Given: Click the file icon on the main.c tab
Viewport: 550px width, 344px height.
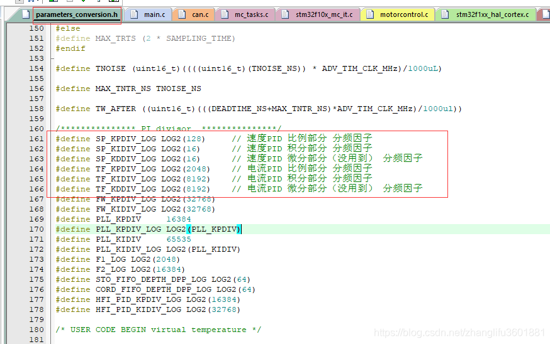Looking at the screenshot, I should (x=134, y=14).
